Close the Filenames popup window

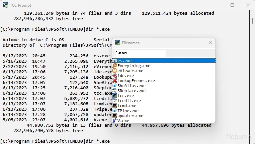(x=210, y=43)
